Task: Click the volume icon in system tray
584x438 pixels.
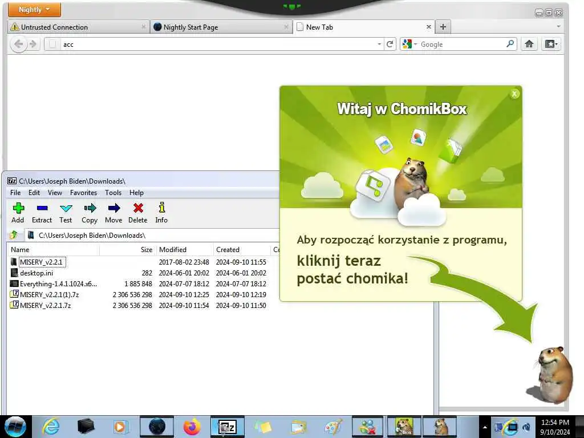Action: coord(526,427)
